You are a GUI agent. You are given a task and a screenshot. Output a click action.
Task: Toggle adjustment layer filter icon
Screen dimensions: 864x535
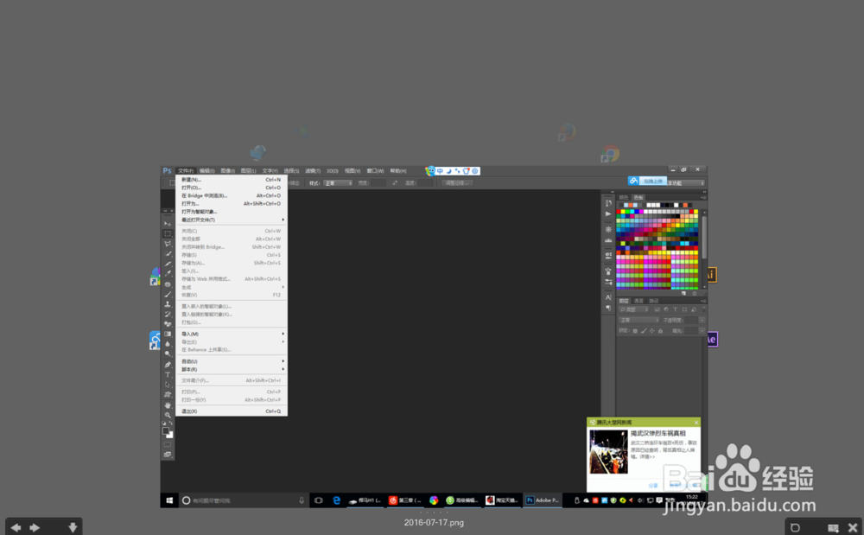[665, 309]
